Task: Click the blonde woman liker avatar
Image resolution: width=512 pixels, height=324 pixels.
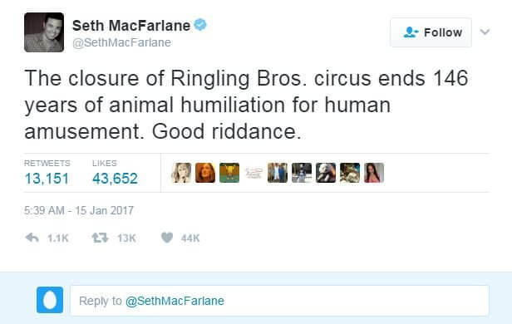Action: [181, 173]
